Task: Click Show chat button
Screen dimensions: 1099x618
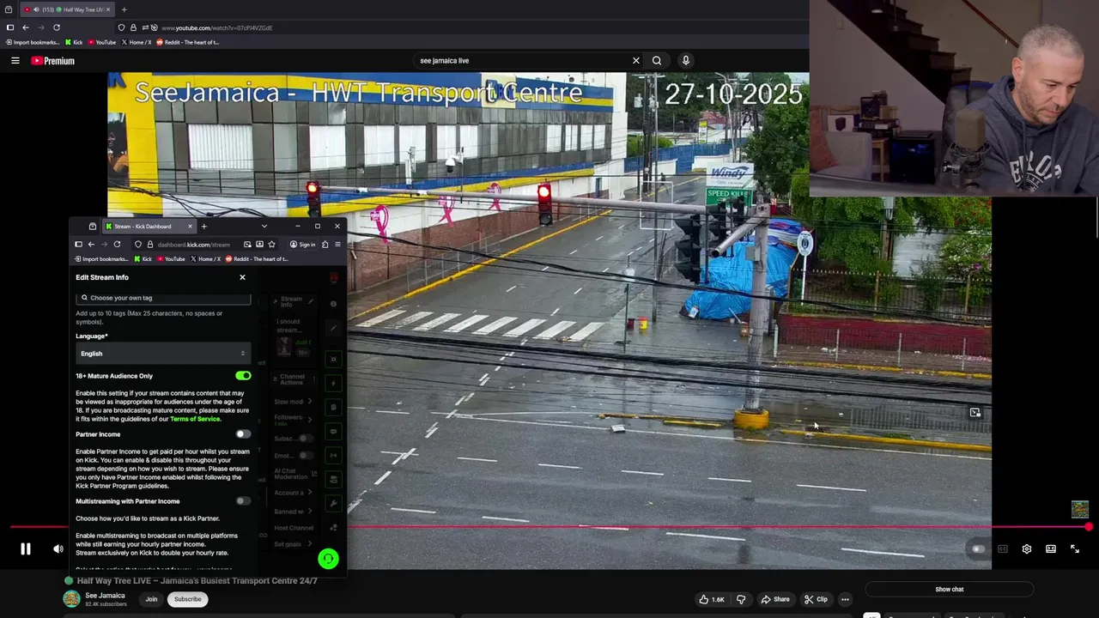Action: [x=949, y=590]
